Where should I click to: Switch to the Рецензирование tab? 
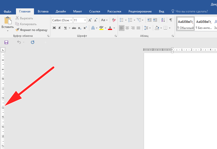[x=140, y=11]
